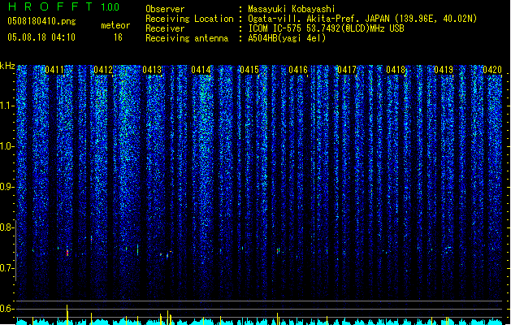
Task: Click the 0414 time marker
Action: click(201, 70)
